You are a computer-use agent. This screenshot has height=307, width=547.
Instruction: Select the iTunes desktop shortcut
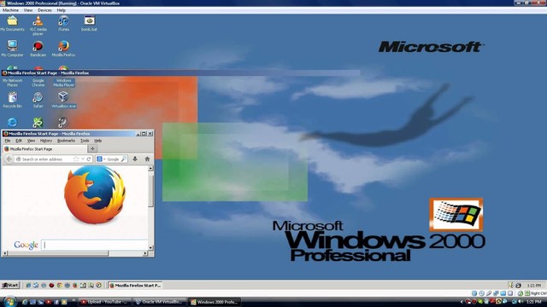(63, 24)
